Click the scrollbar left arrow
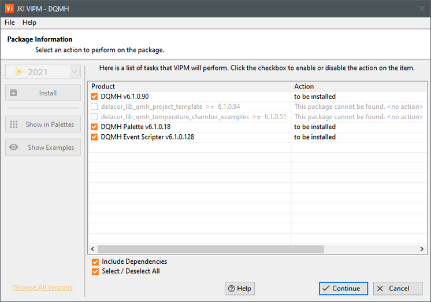Screen dimensions: 431x302 (x=92, y=249)
